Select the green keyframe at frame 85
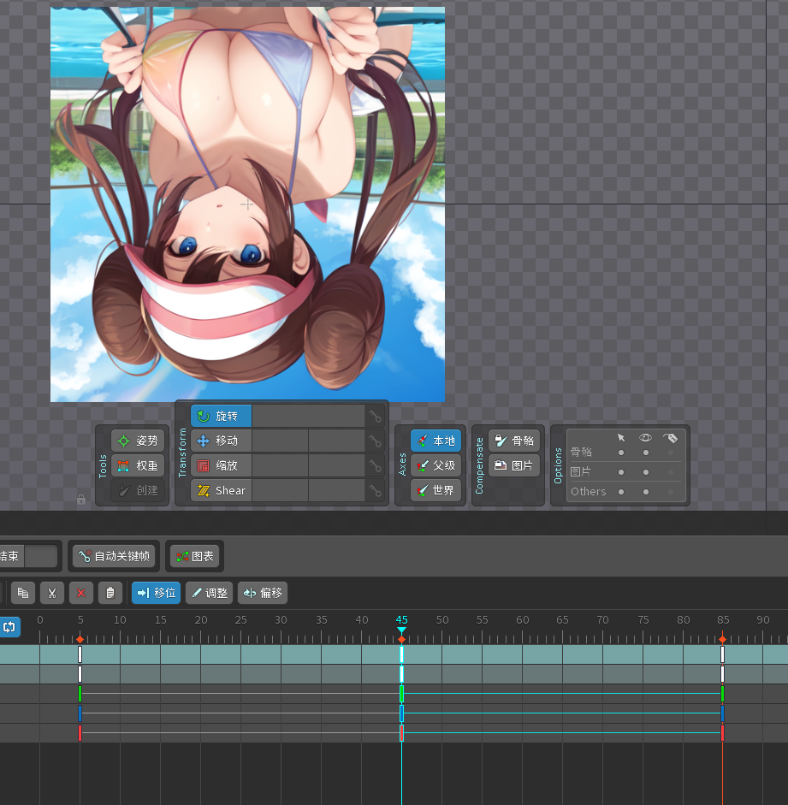 click(x=723, y=694)
